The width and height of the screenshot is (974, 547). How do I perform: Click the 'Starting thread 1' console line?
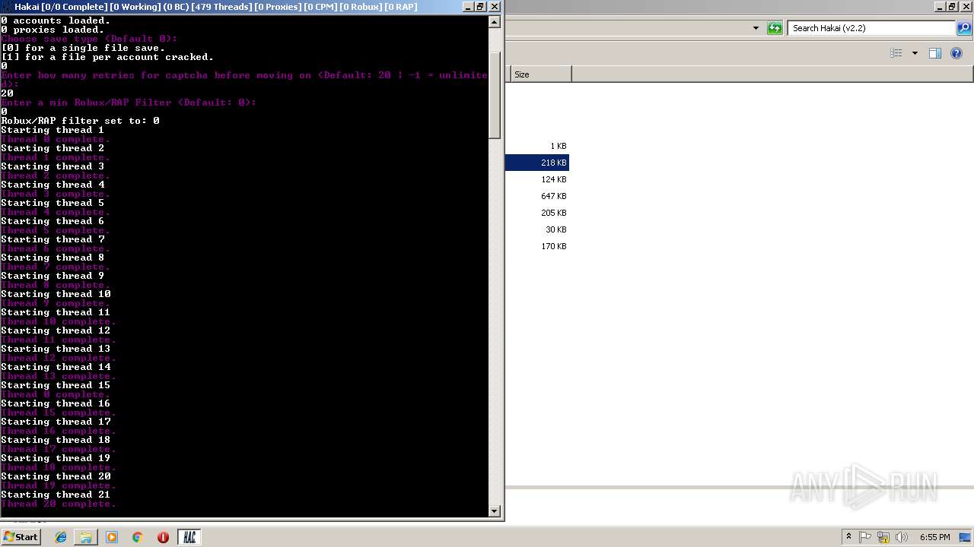click(53, 130)
